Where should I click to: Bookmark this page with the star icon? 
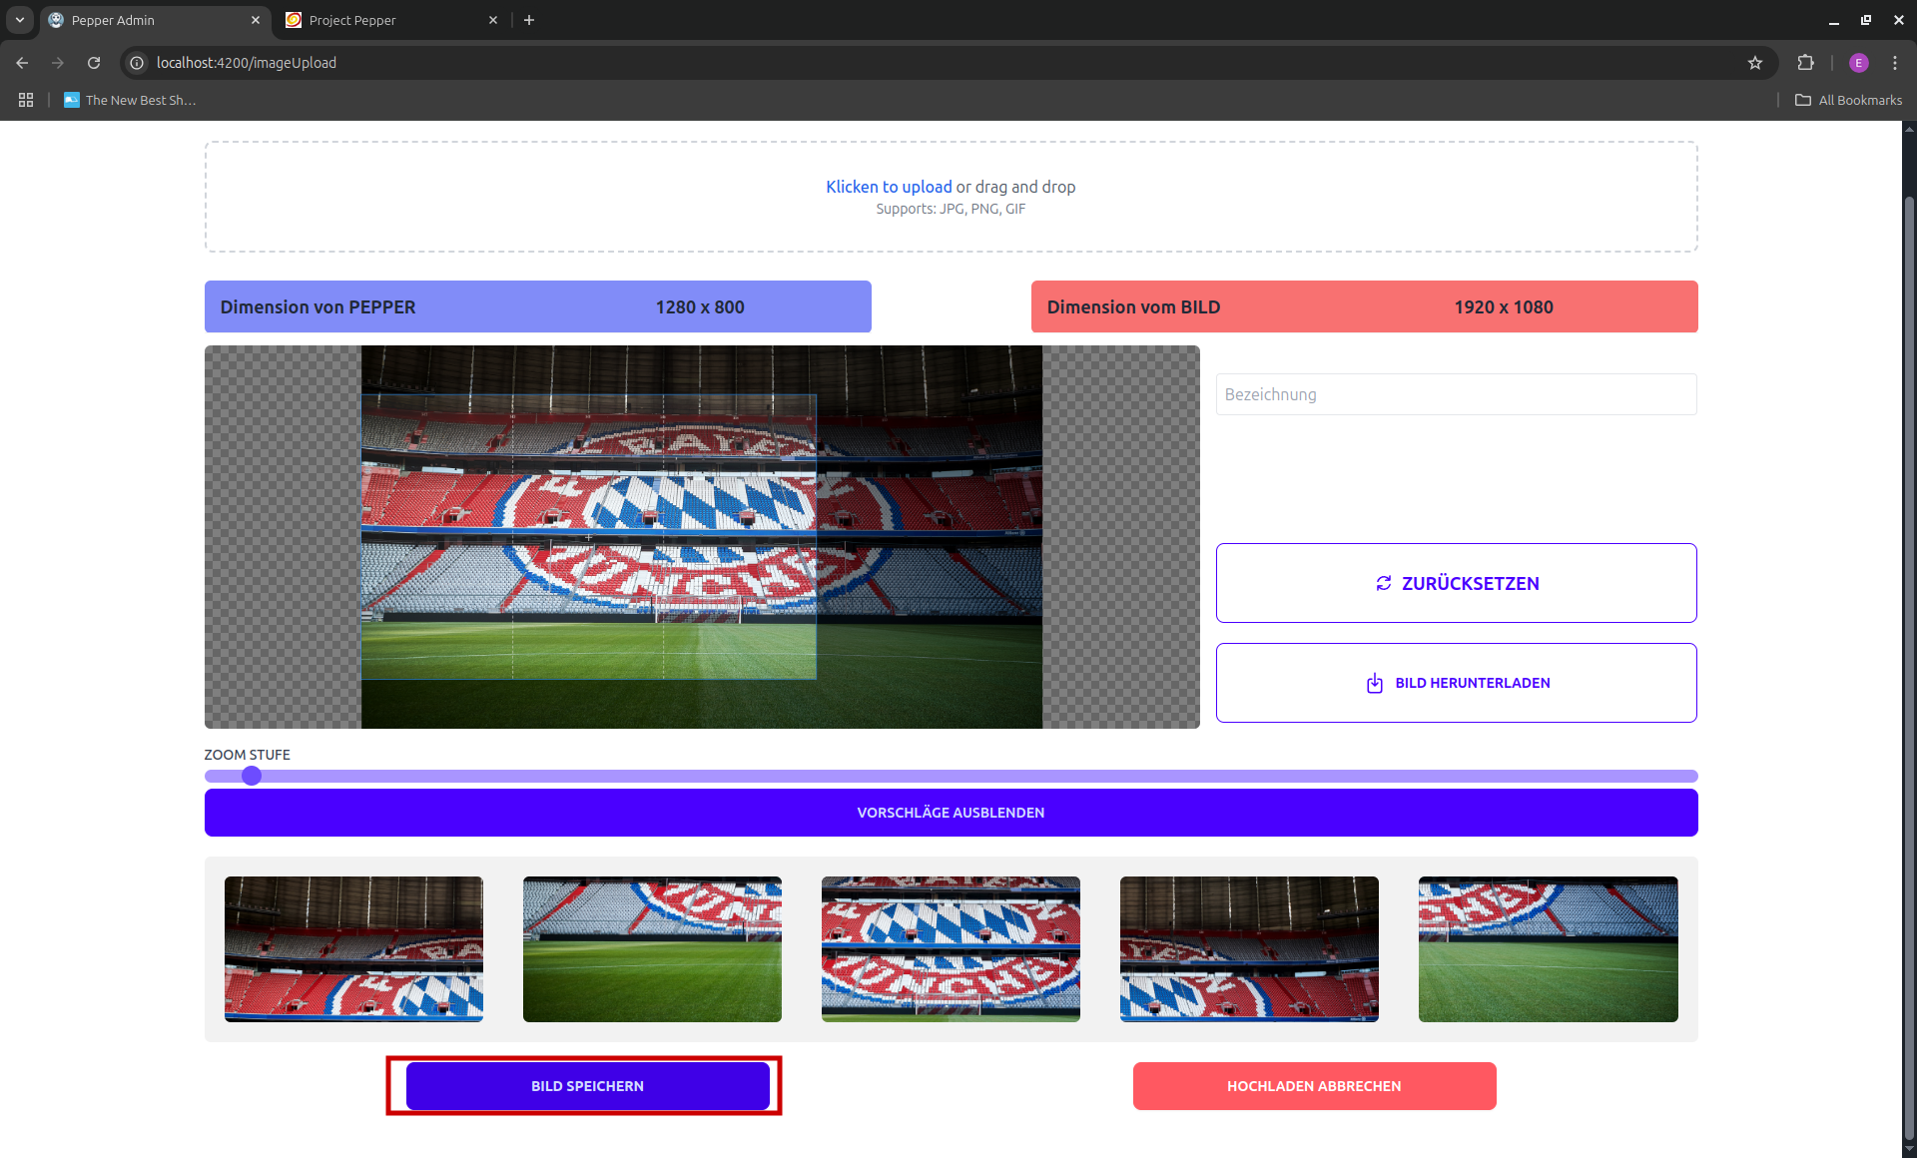[1755, 63]
